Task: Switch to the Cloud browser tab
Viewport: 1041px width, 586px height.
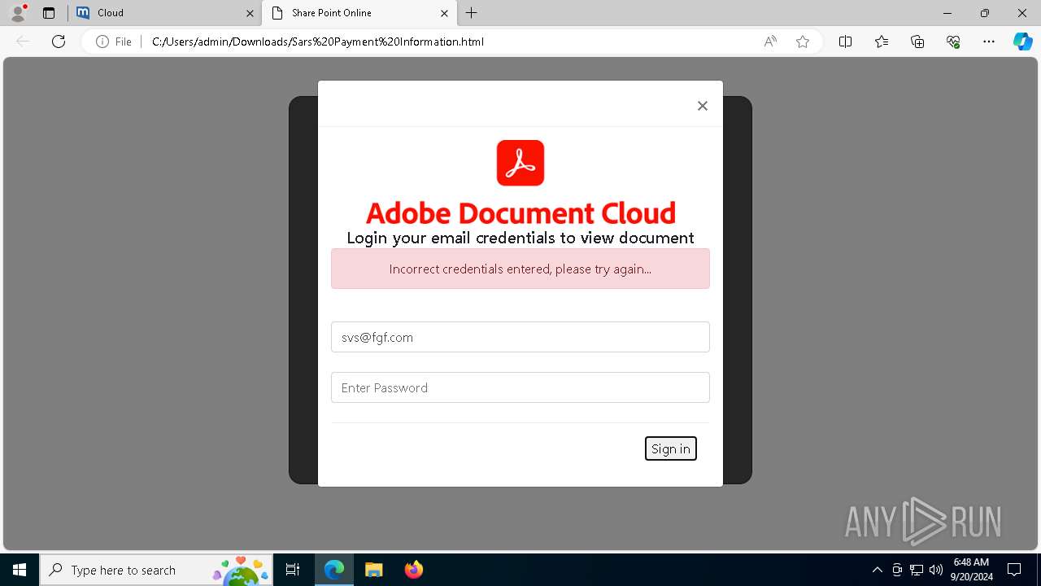Action: click(x=164, y=13)
